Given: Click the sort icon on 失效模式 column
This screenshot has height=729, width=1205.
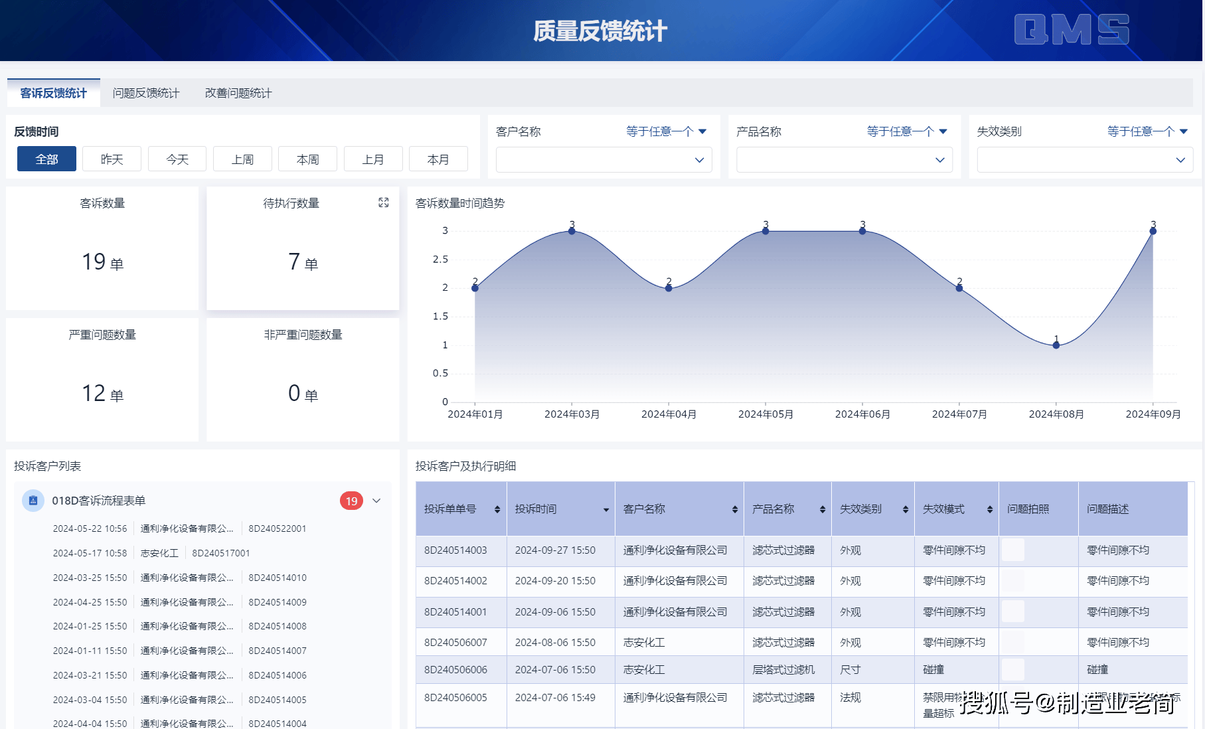Looking at the screenshot, I should (x=989, y=509).
